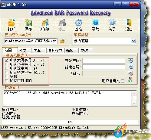Viewport: 151px width, 140px height.
Task: Run the 基准 (Benchmark) stopwatch icon
Action: point(78,23)
